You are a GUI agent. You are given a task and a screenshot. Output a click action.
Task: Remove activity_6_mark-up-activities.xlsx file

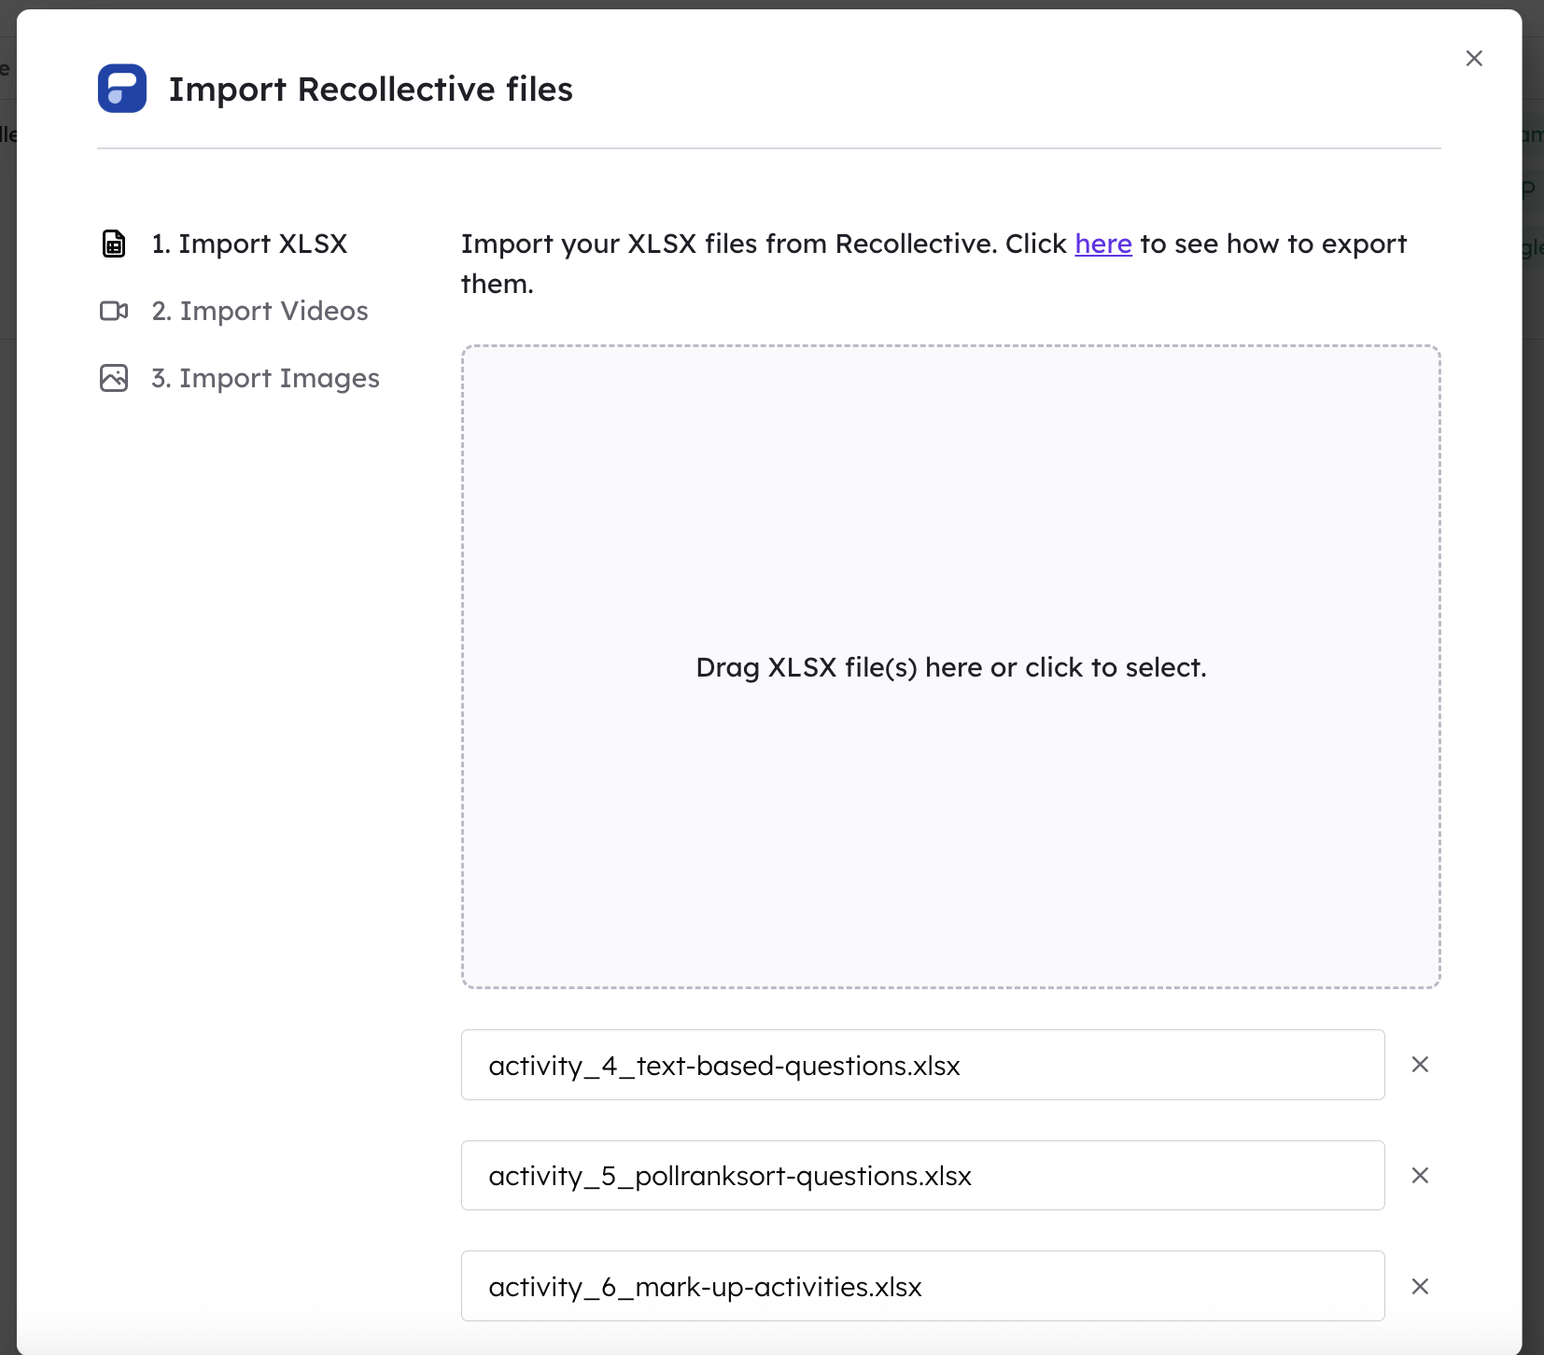[x=1420, y=1287]
